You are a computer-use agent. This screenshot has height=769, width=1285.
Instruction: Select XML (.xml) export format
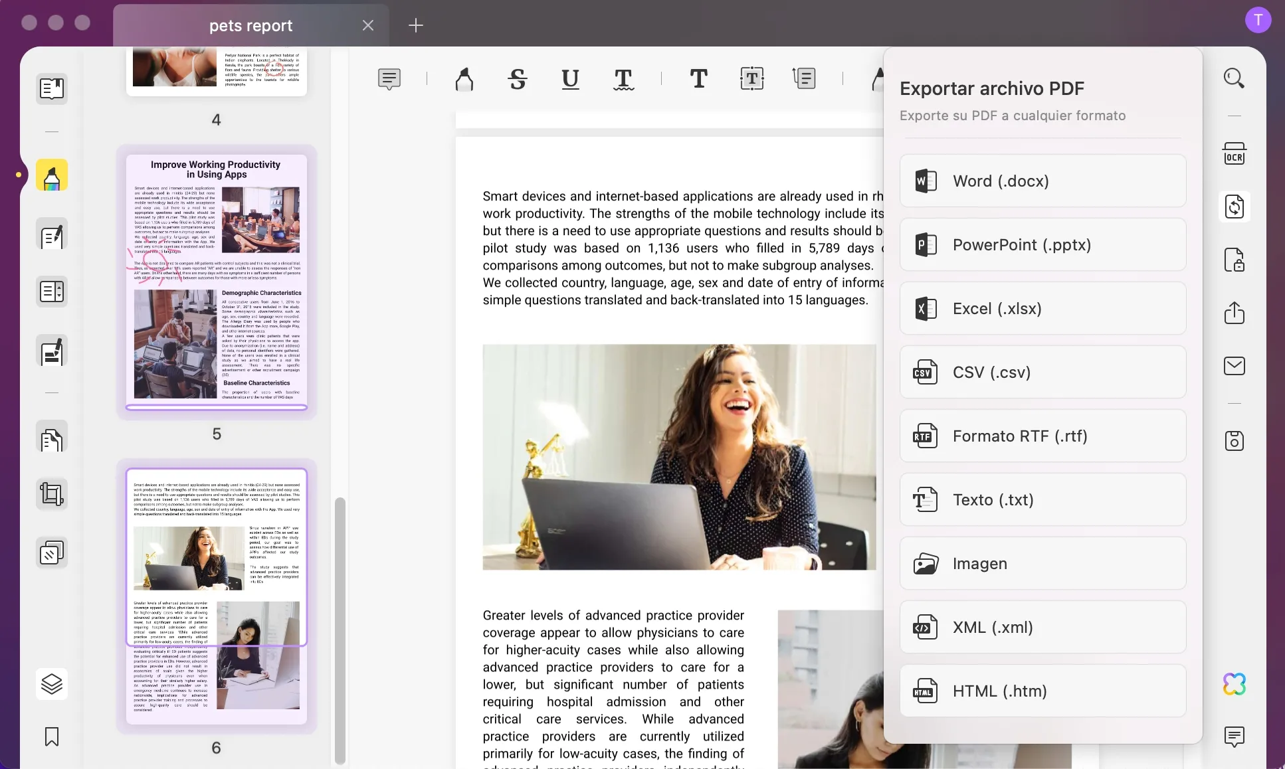[1042, 627]
